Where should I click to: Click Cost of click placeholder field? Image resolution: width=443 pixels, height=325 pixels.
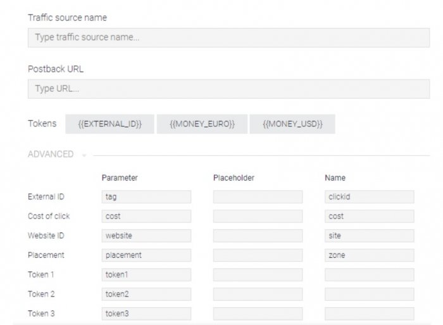258,216
